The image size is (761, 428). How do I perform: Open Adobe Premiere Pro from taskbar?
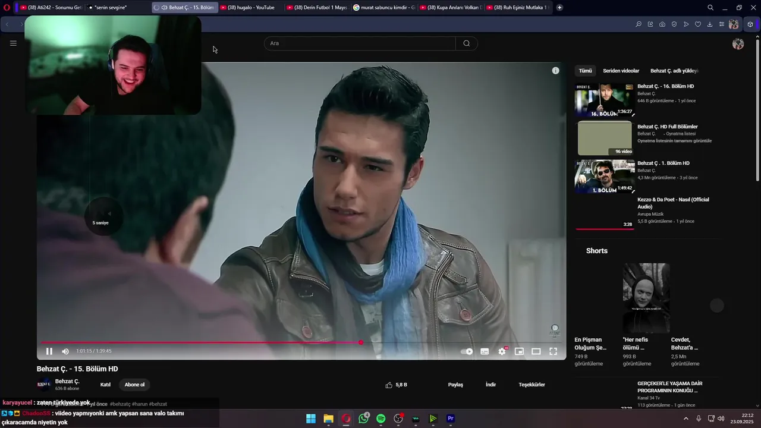click(451, 418)
